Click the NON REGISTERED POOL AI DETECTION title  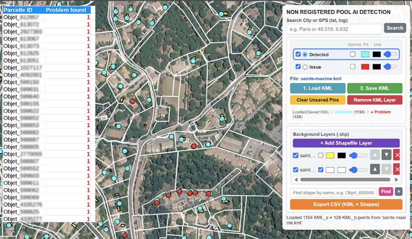click(338, 12)
